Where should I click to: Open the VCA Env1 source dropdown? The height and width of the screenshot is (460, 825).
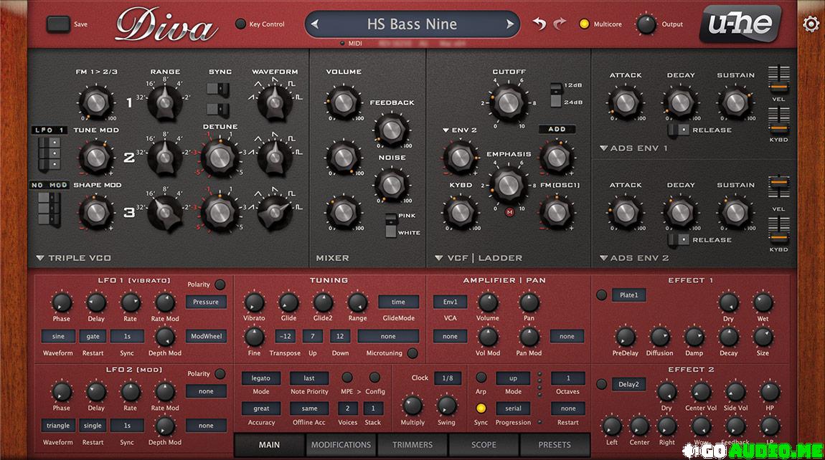[450, 302]
